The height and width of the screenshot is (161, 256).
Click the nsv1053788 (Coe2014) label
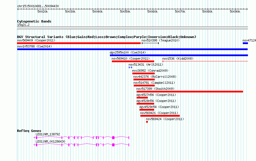(35, 46)
